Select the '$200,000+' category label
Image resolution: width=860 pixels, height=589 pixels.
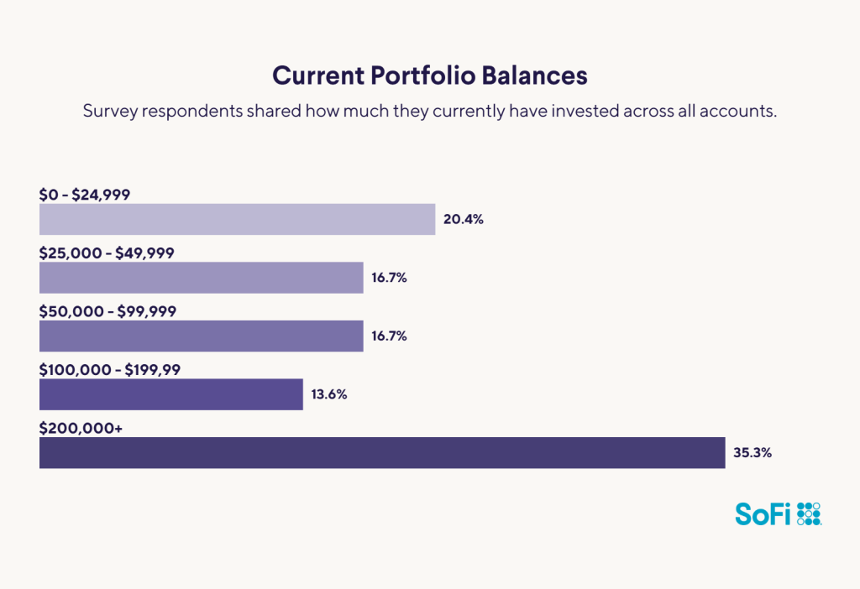81,429
